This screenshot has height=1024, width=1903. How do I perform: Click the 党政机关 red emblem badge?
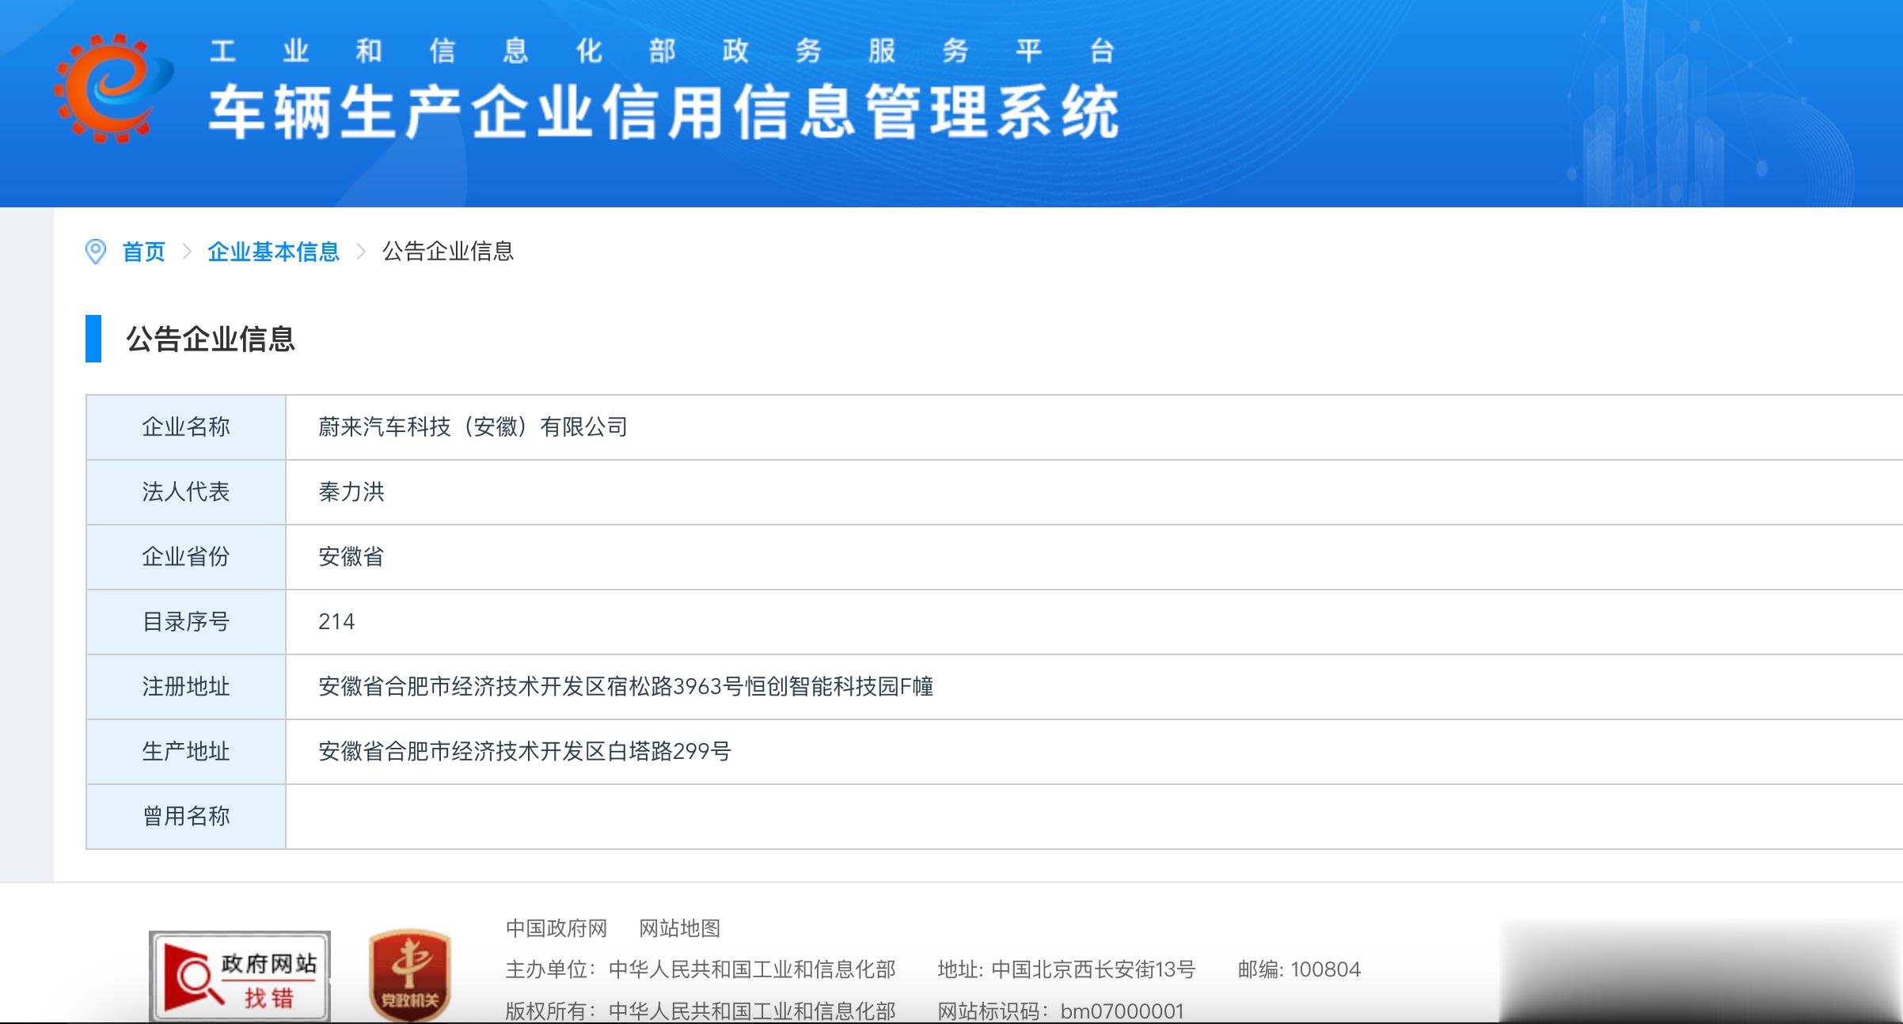pyautogui.click(x=409, y=975)
